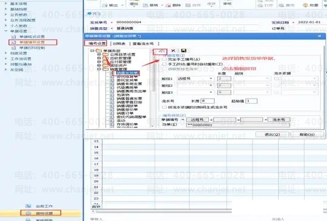
Task: Click the 放弃 toolbar icon
Action: [x=188, y=5]
